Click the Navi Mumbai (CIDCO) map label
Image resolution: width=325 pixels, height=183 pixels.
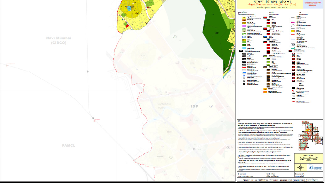59,40
